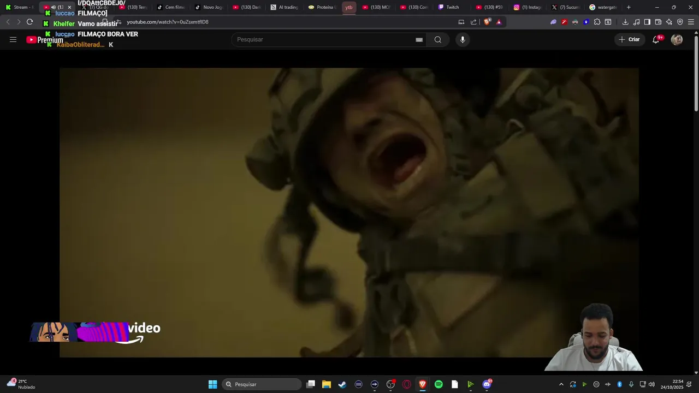Open the Bluetooth tray icon
Screen dimensions: 699x393
(x=619, y=384)
